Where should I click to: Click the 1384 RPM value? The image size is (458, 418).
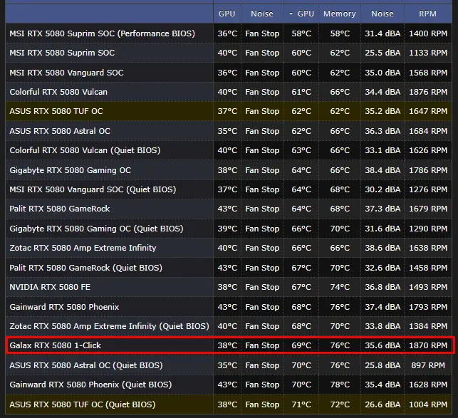point(428,326)
